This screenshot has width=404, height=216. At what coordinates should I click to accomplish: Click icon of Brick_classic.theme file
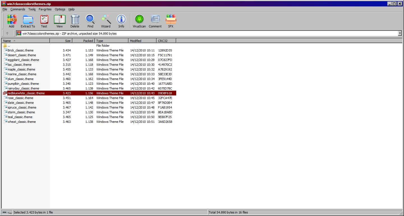[x=5, y=50]
